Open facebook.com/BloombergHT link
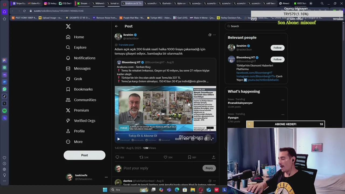 pyautogui.click(x=254, y=73)
